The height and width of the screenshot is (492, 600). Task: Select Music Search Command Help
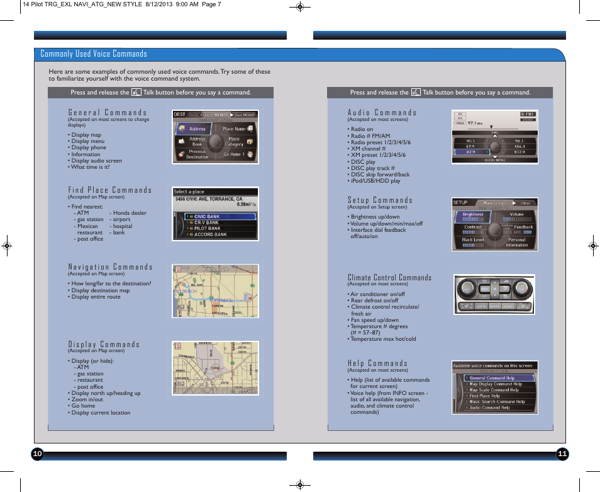click(x=499, y=401)
